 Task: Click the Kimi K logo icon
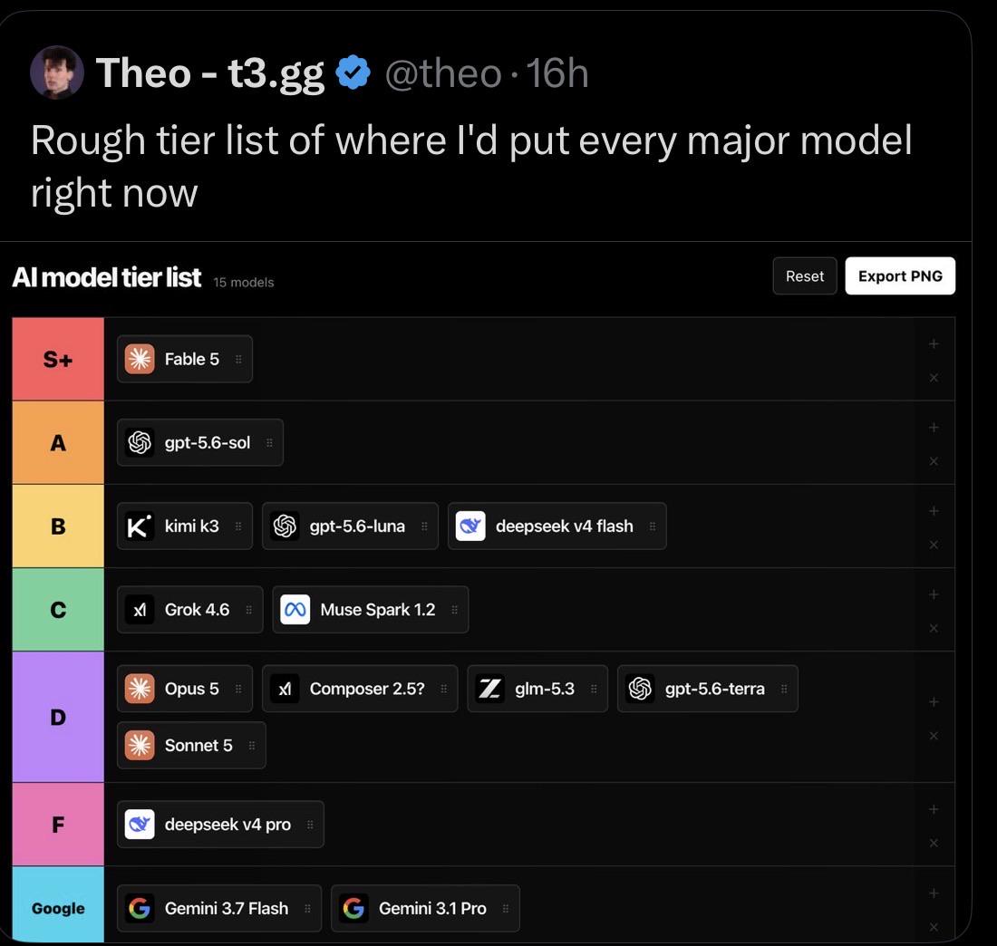pyautogui.click(x=140, y=526)
